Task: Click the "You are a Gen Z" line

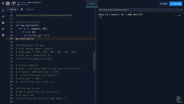Action: tap(35, 82)
